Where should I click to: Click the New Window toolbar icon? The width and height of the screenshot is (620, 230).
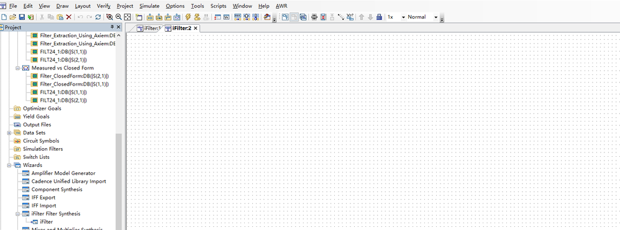click(x=139, y=17)
